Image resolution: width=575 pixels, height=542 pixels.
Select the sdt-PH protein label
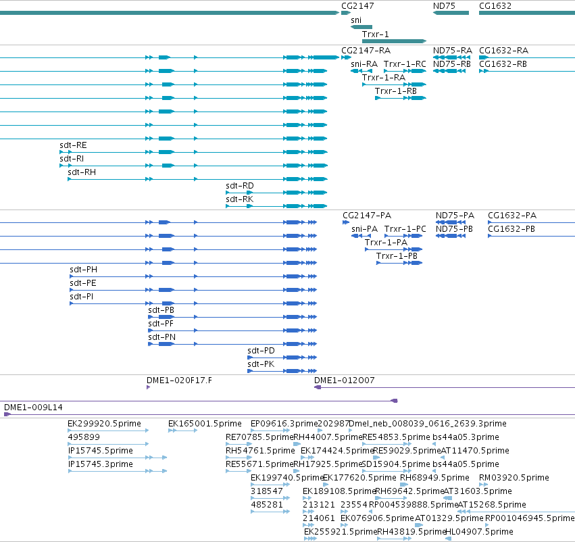(84, 270)
